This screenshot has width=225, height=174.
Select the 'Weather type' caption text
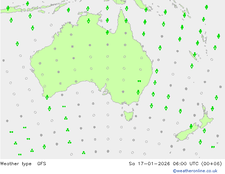pyautogui.click(x=16, y=164)
